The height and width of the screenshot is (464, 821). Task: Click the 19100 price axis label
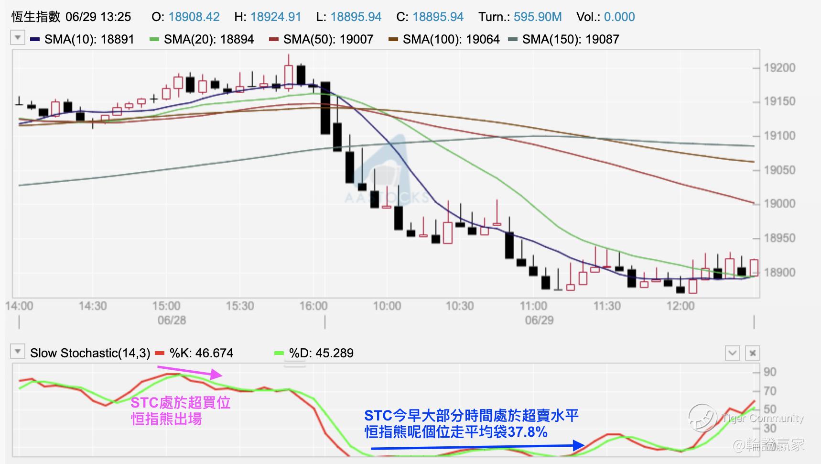[779, 136]
